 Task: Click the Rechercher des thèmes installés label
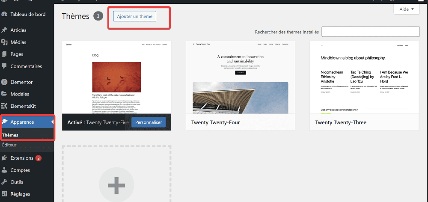tap(287, 32)
